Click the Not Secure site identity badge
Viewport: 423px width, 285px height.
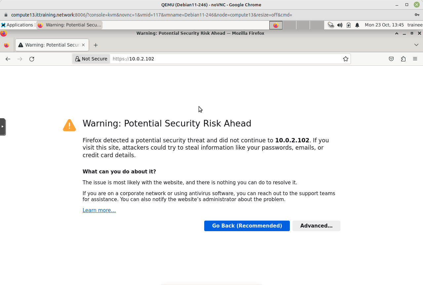[x=91, y=59]
